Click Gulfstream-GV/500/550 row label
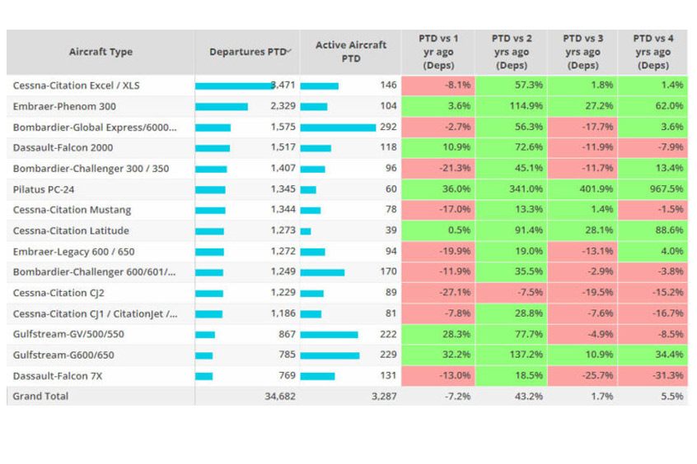Viewport: 697px width, 464px height. (x=68, y=334)
